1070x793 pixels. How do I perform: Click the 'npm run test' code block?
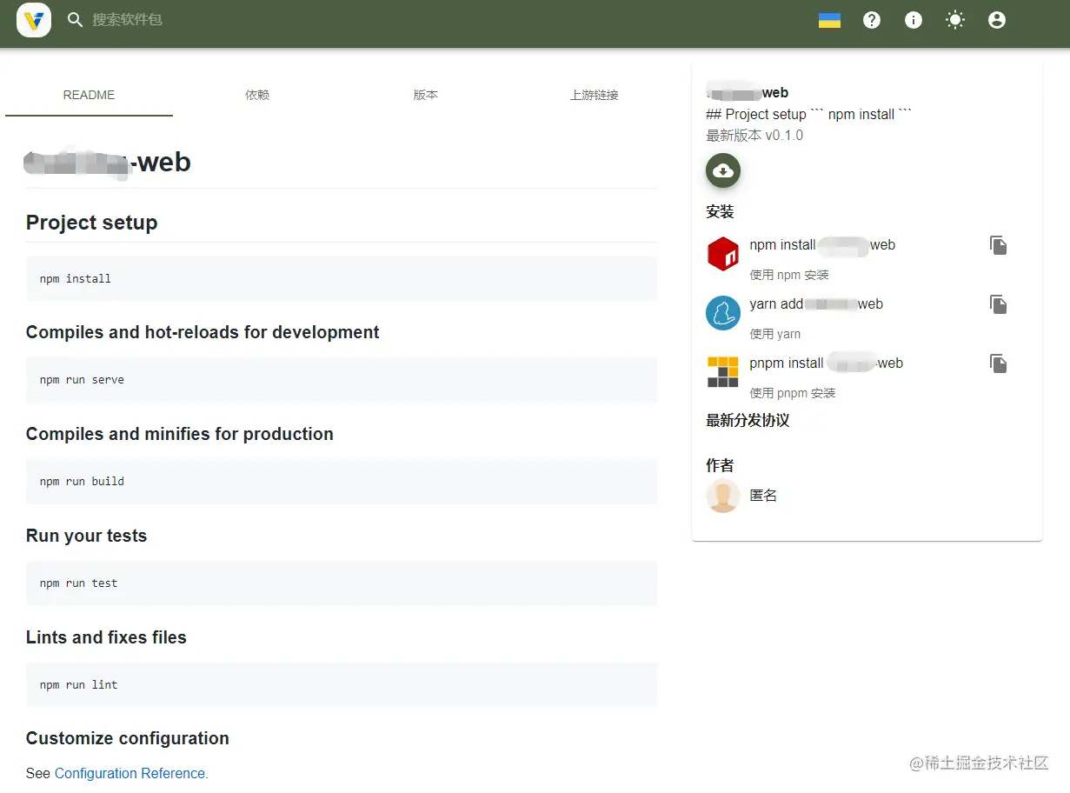[x=342, y=583]
